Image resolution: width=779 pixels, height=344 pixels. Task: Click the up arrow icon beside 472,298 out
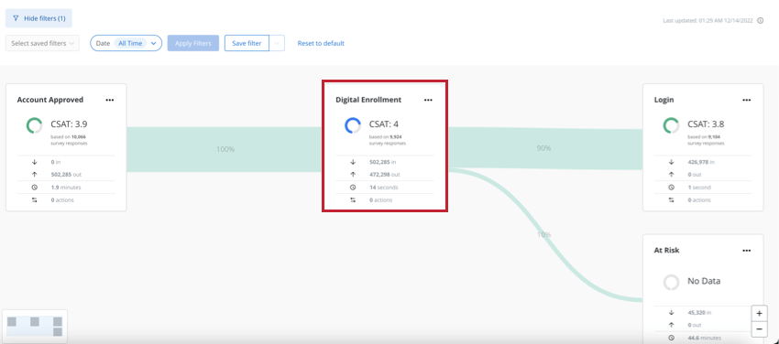[x=353, y=175]
